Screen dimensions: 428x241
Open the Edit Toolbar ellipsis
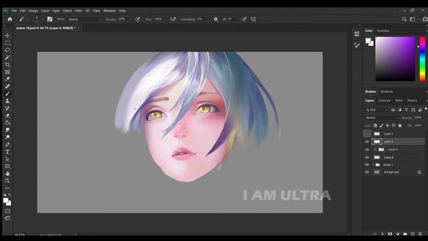pyautogui.click(x=7, y=188)
